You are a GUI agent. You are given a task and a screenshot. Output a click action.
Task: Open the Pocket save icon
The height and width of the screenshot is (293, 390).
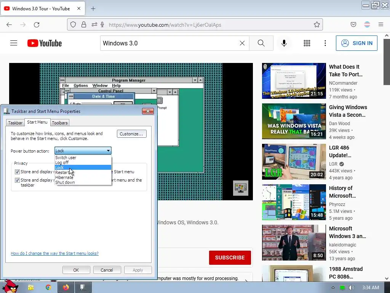click(353, 24)
